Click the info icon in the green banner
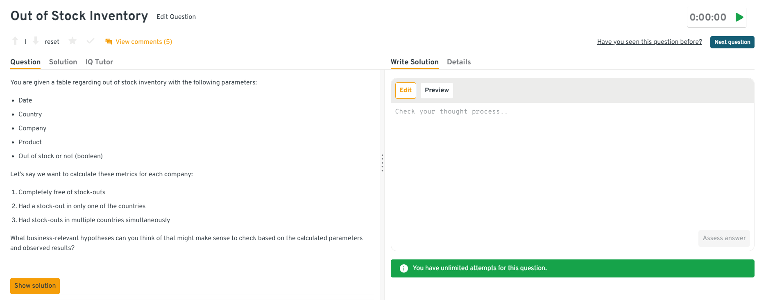 pos(403,268)
